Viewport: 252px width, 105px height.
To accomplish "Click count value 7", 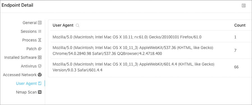I will click(x=235, y=51).
